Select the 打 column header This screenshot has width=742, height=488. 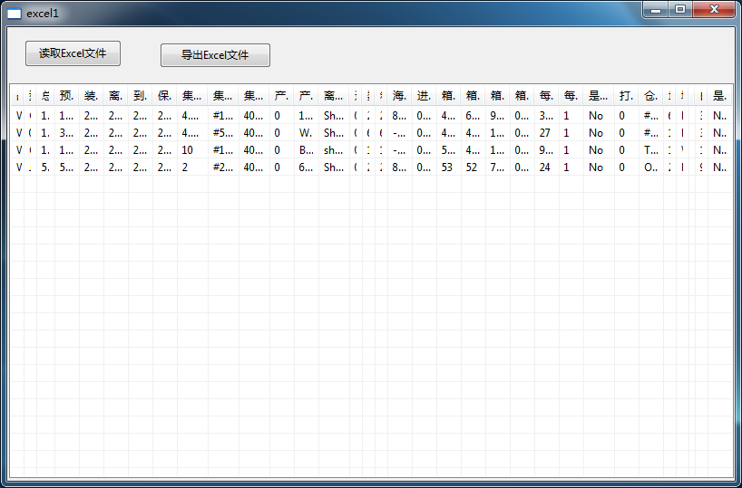click(627, 96)
